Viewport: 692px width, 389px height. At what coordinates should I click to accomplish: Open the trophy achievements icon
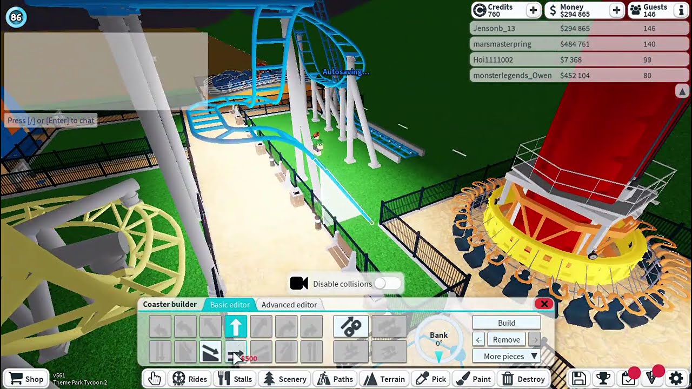click(603, 379)
